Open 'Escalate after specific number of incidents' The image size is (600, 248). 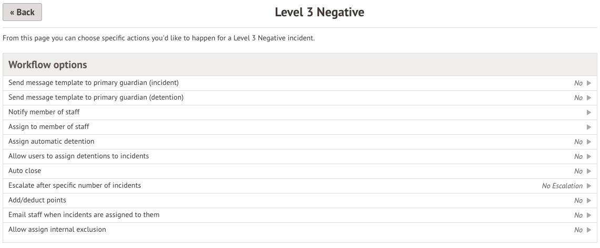click(x=75, y=186)
